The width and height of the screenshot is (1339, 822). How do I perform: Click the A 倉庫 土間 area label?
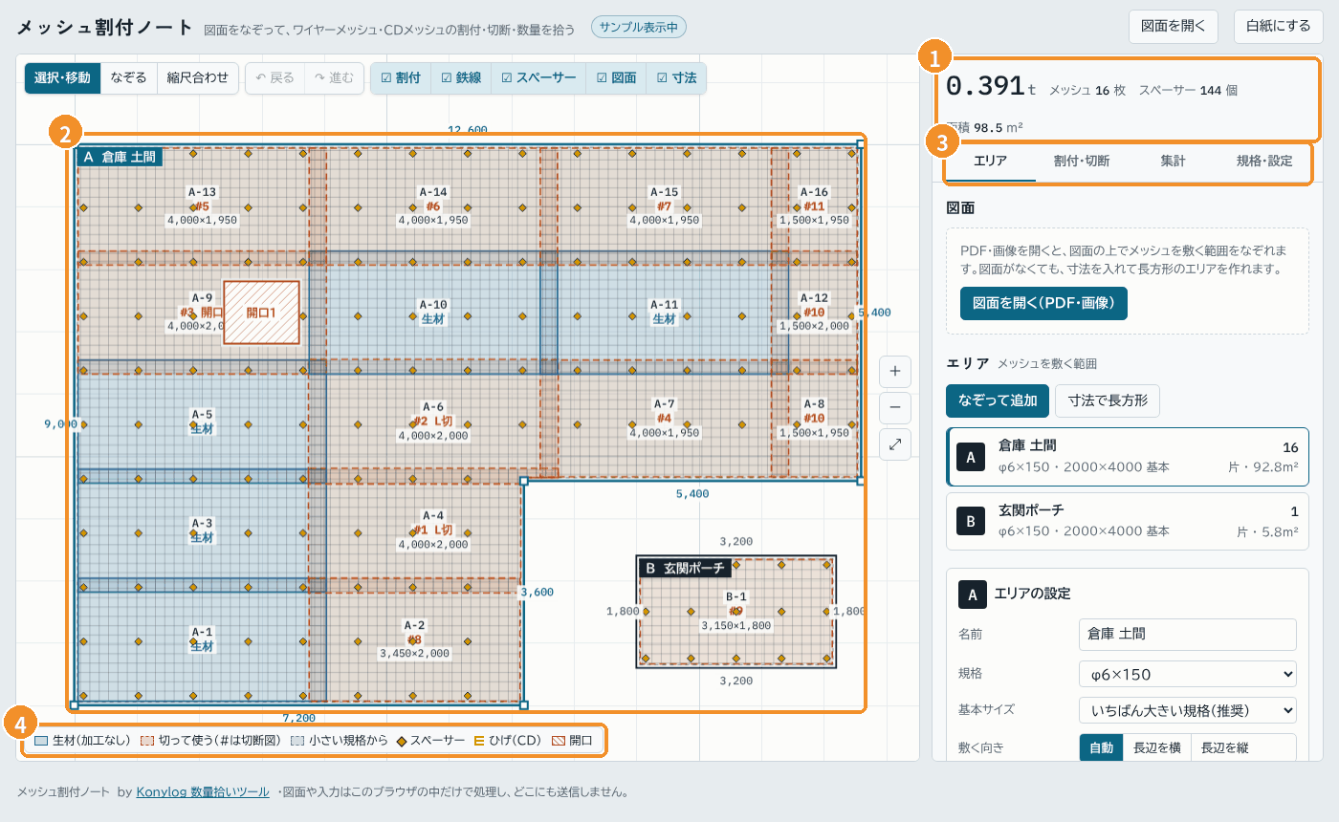pyautogui.click(x=120, y=156)
